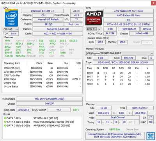Click green check icon beside APPLE HDD drive
This screenshot has height=141, width=156.
coord(5,125)
